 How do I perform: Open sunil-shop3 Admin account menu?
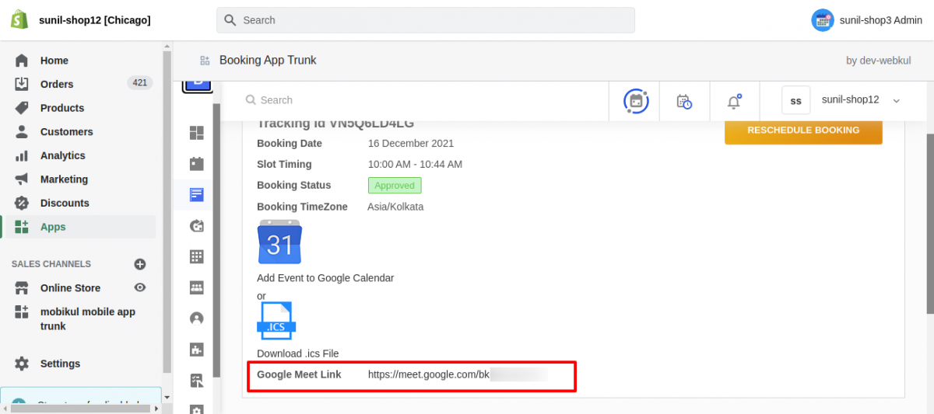(x=866, y=20)
